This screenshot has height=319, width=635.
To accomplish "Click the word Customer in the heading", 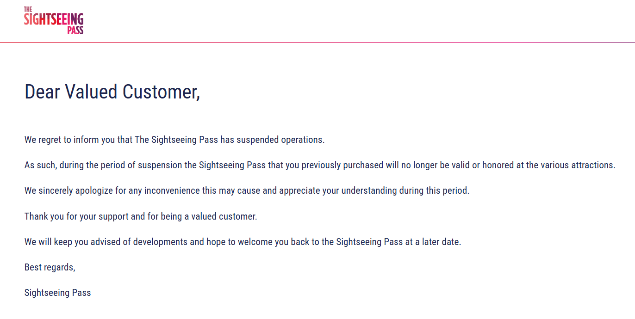I will click(x=161, y=92).
